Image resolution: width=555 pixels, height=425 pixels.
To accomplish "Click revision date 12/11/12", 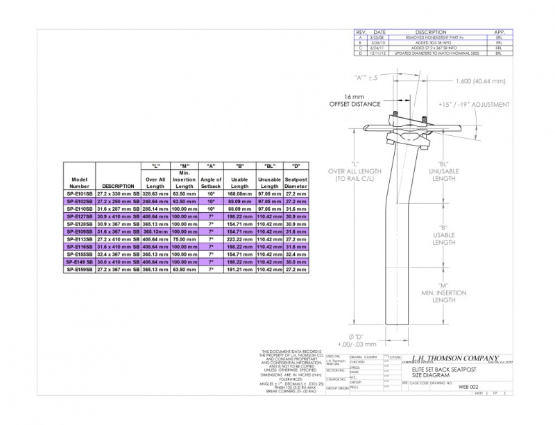I will tap(378, 53).
